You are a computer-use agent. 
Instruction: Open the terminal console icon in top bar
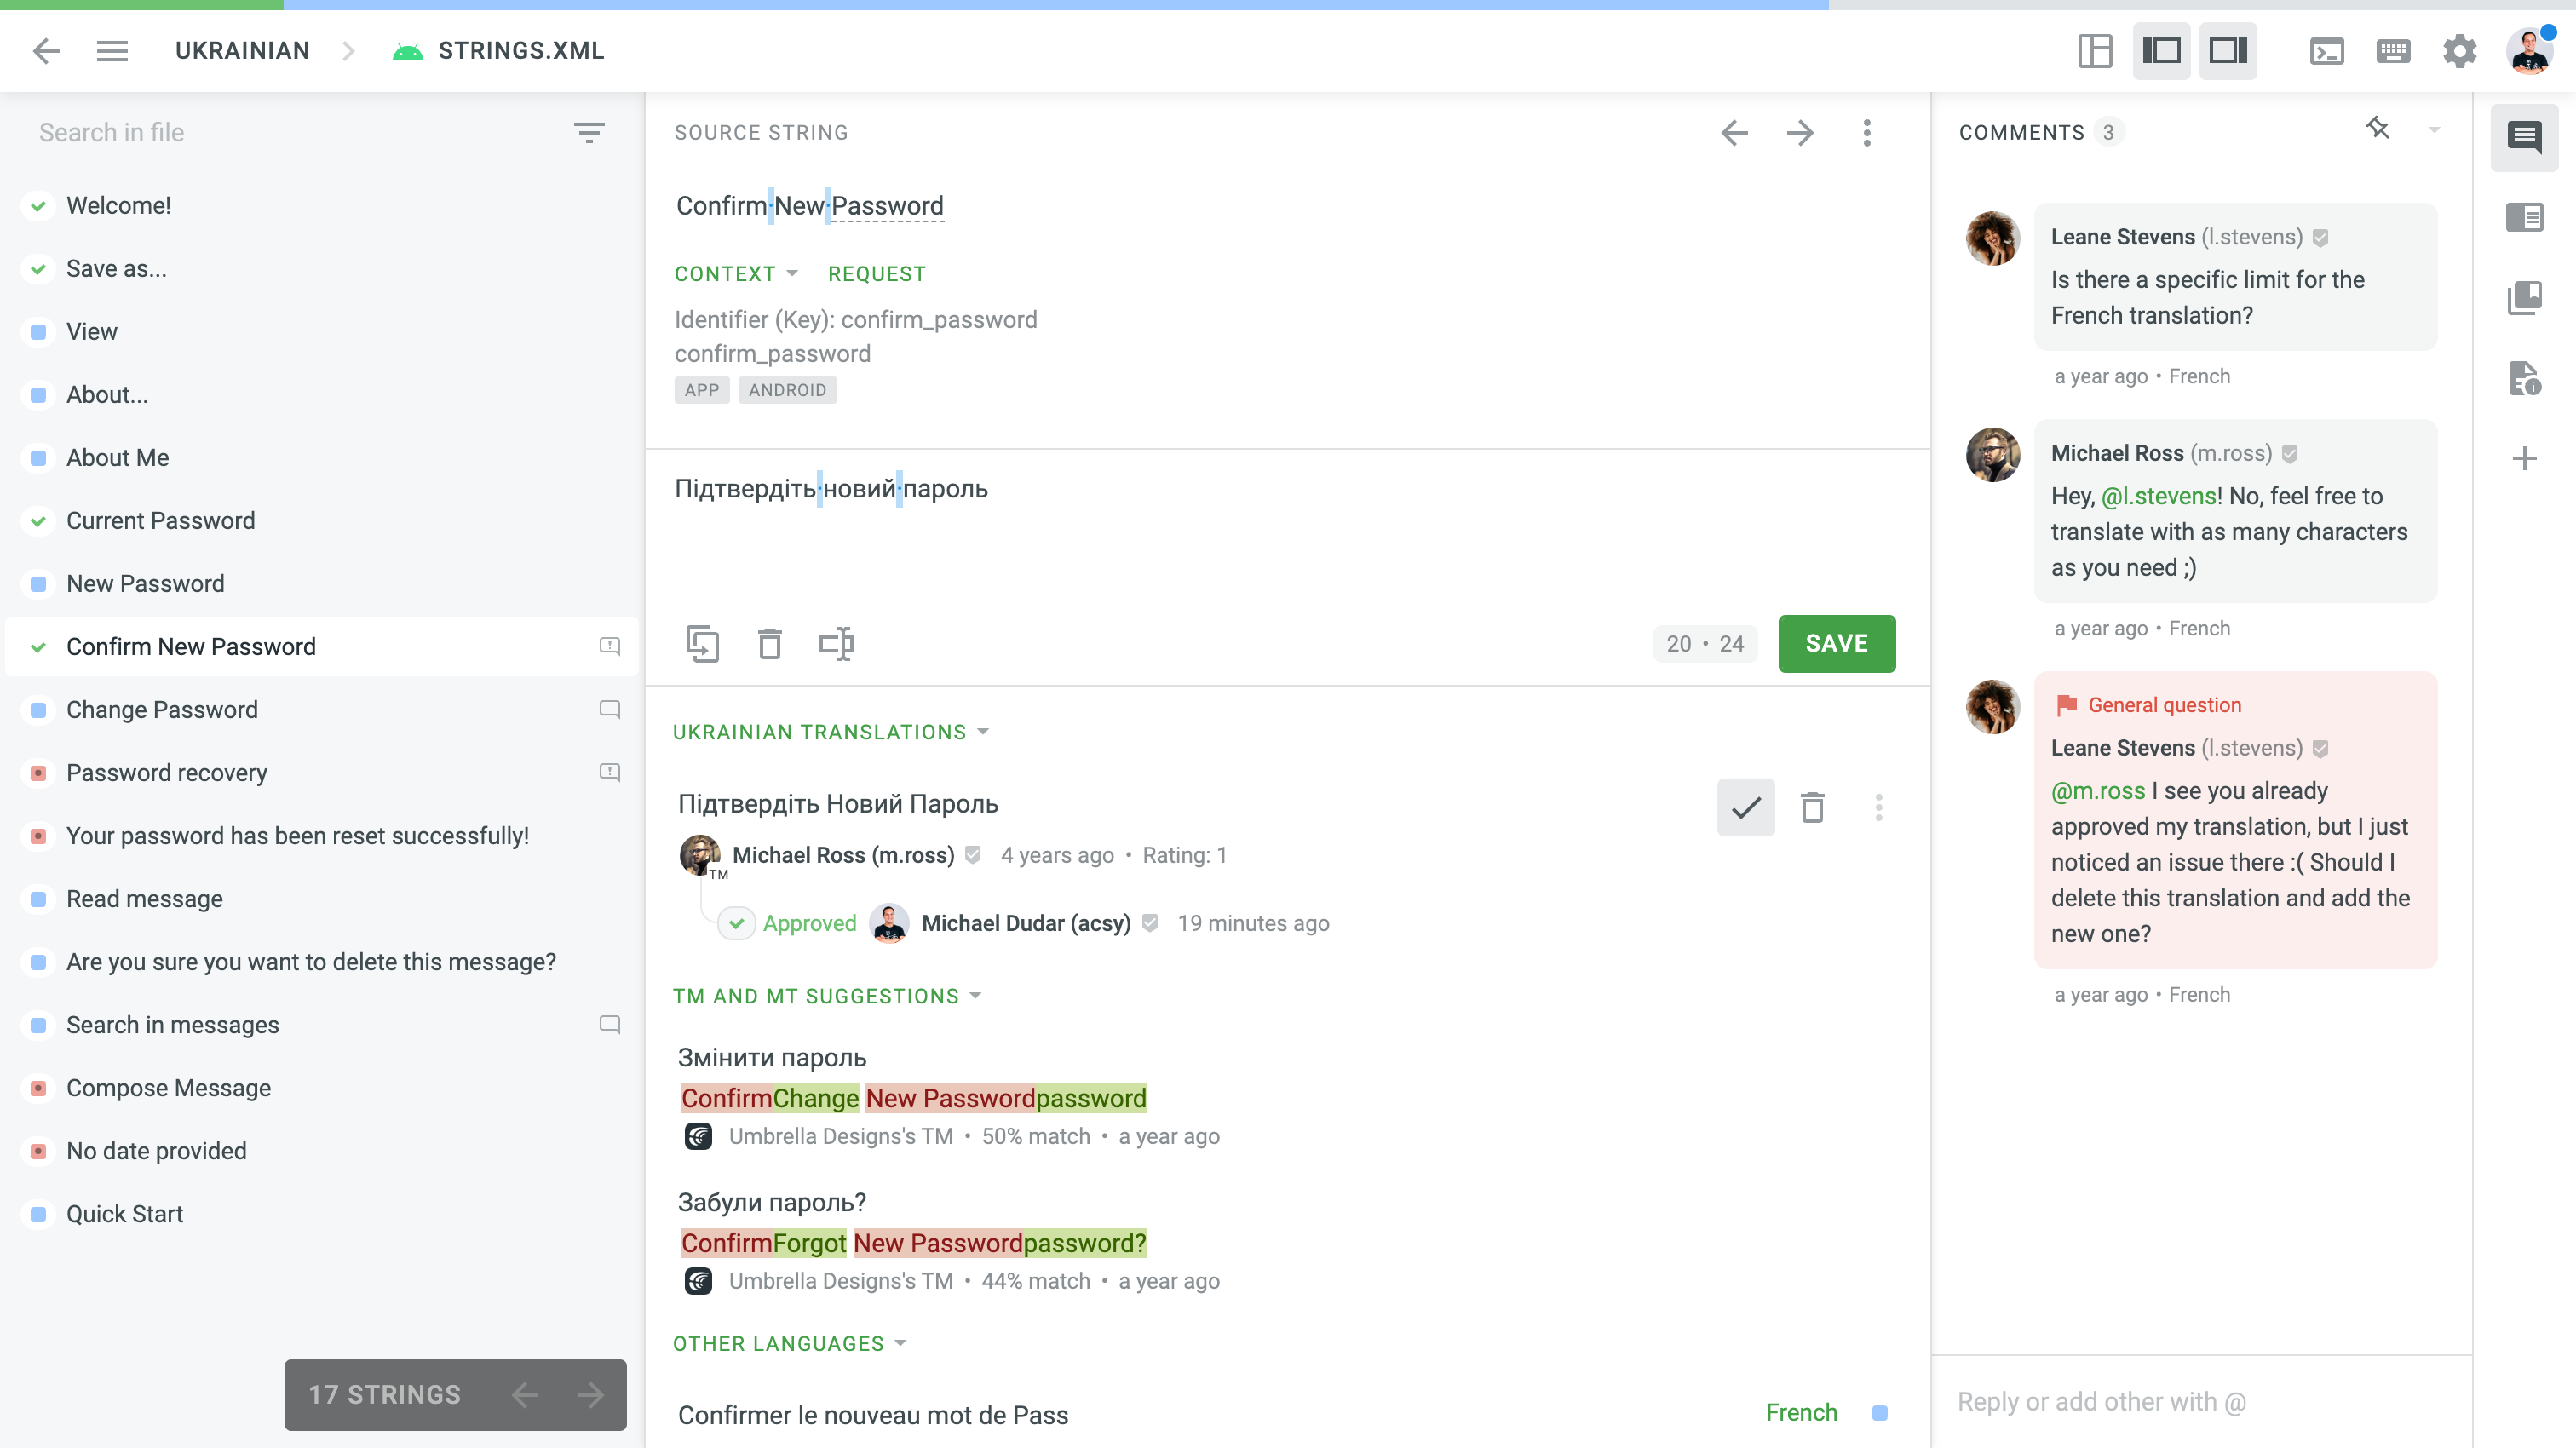pyautogui.click(x=2327, y=51)
